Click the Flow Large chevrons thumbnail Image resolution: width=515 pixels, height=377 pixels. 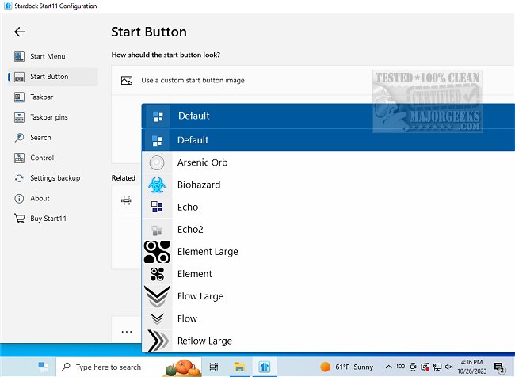coord(157,296)
